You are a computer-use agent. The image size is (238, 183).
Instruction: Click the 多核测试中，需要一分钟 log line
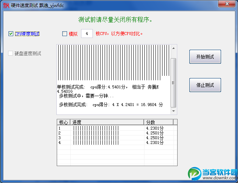[86, 96]
